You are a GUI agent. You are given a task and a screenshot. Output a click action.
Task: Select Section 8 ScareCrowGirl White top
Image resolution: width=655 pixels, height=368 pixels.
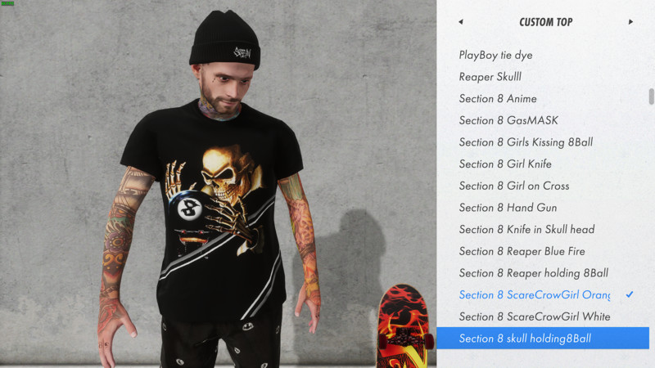[535, 316]
